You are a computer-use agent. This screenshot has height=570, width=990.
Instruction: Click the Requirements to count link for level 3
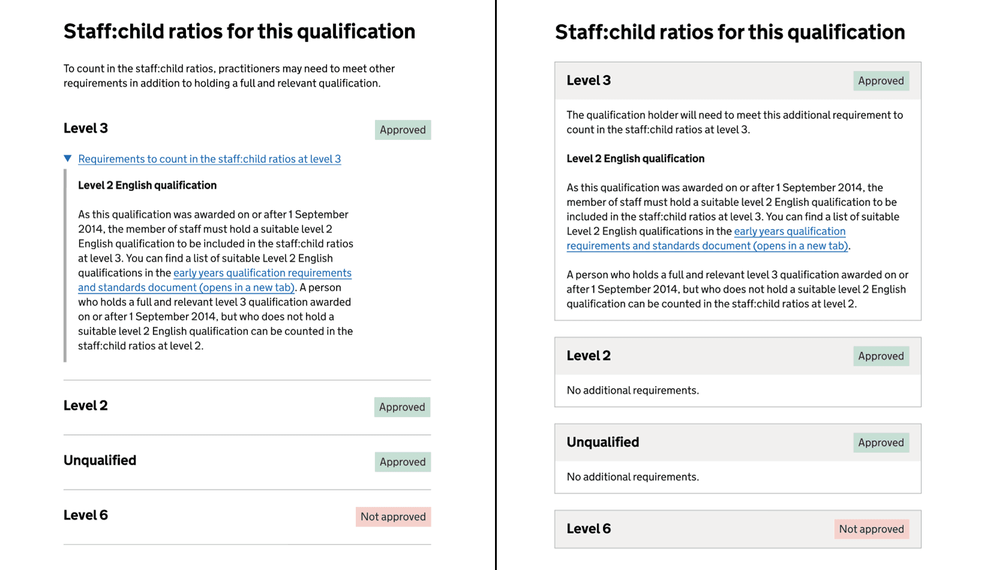click(209, 158)
